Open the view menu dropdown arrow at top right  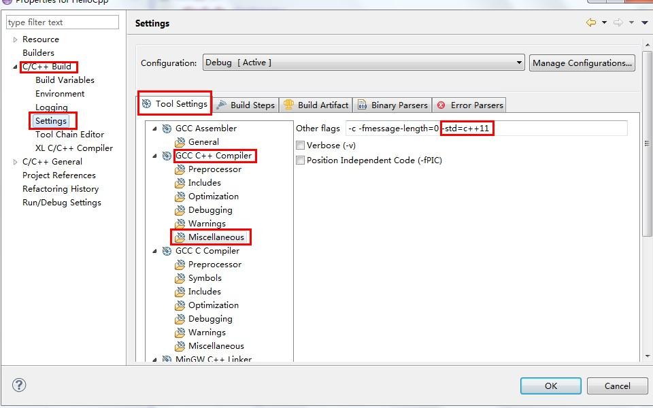(x=645, y=22)
